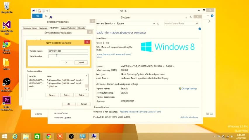Open the clock showing 6:44 AM
Viewport: 249px width, 140px height.
click(241, 136)
